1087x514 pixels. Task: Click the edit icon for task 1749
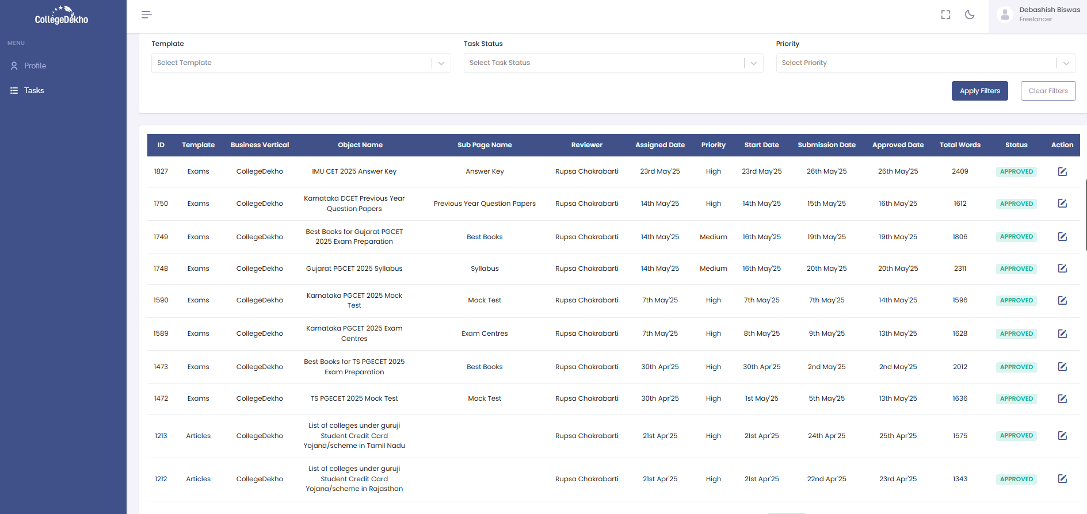1062,237
